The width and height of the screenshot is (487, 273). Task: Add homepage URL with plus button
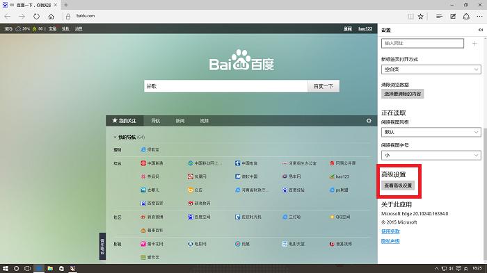pos(474,44)
